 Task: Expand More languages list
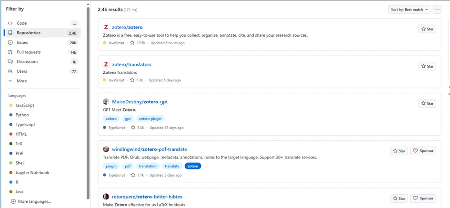tap(31, 201)
